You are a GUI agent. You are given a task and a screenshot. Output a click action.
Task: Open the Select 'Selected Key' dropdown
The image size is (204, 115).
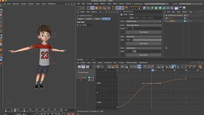tap(144, 21)
